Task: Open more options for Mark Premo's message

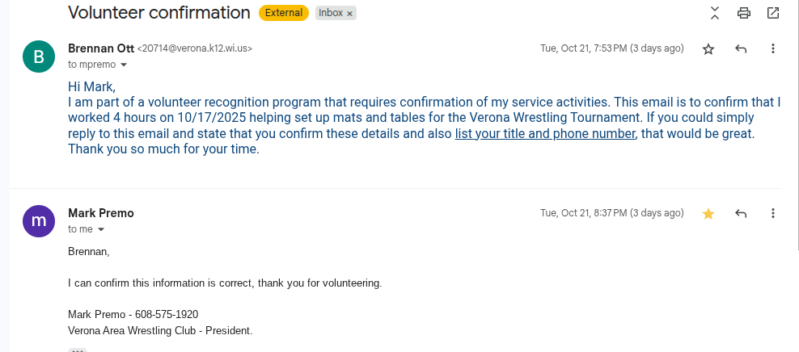Action: pyautogui.click(x=773, y=214)
